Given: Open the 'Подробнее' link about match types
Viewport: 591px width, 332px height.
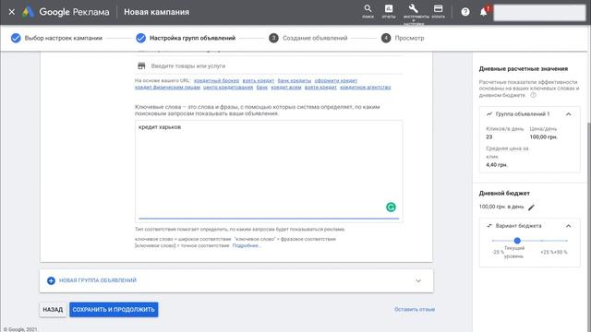Looking at the screenshot, I should pos(246,245).
